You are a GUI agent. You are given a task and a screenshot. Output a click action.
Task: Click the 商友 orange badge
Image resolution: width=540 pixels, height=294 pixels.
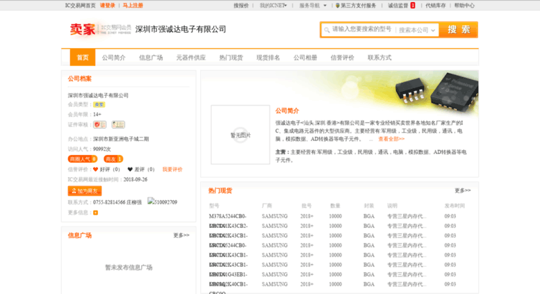(113, 159)
